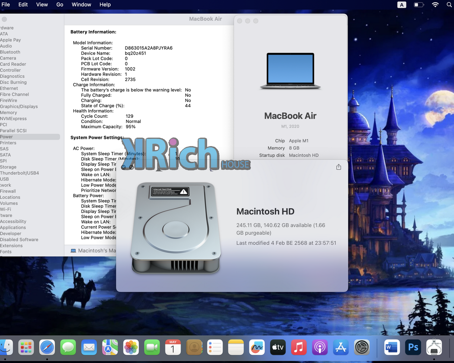454x363 pixels.
Task: Open the Contacts app in Dock
Action: tap(194, 347)
